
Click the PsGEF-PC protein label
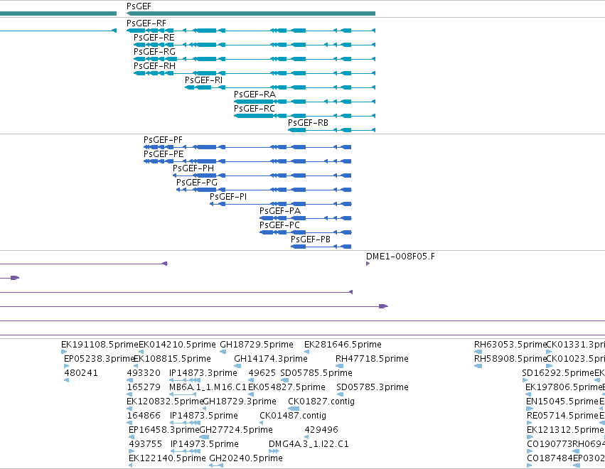279,225
